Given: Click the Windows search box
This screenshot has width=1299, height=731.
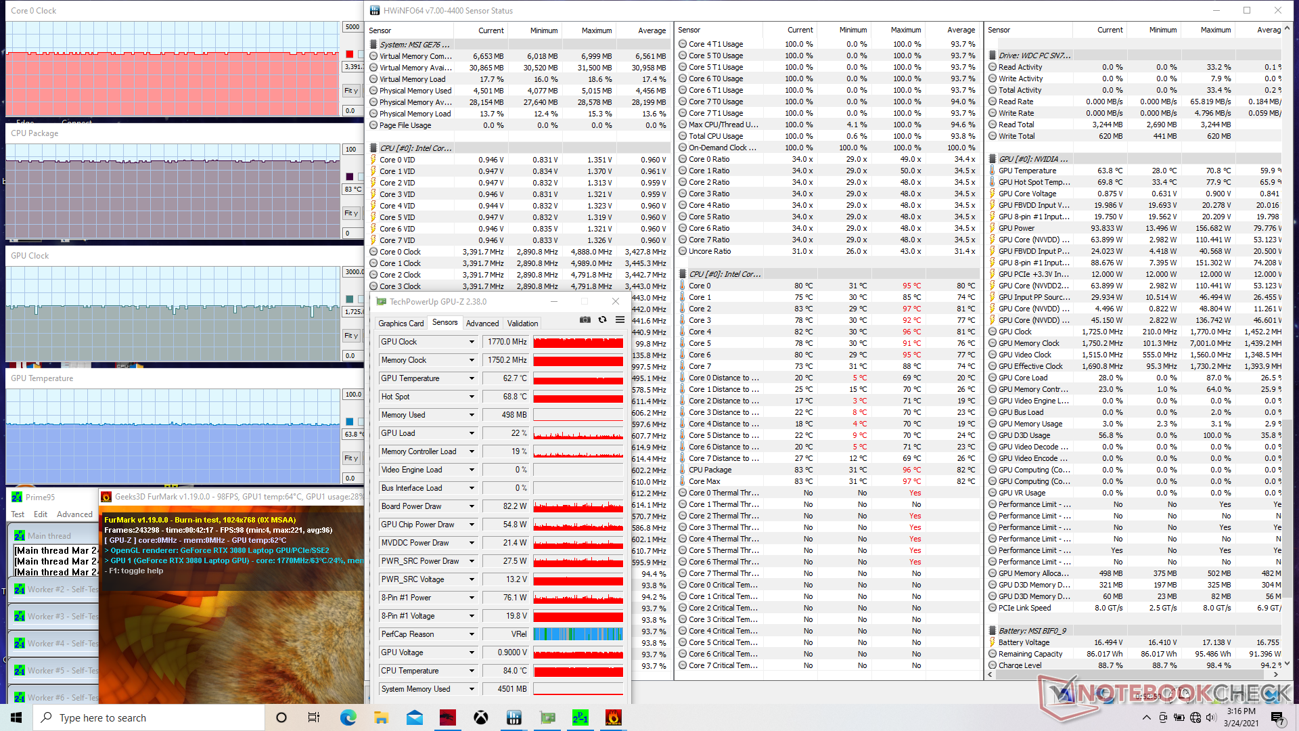Looking at the screenshot, I should tap(147, 717).
